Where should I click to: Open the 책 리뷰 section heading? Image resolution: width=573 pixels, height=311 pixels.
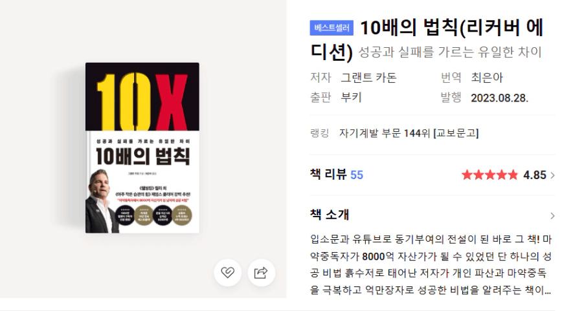328,175
